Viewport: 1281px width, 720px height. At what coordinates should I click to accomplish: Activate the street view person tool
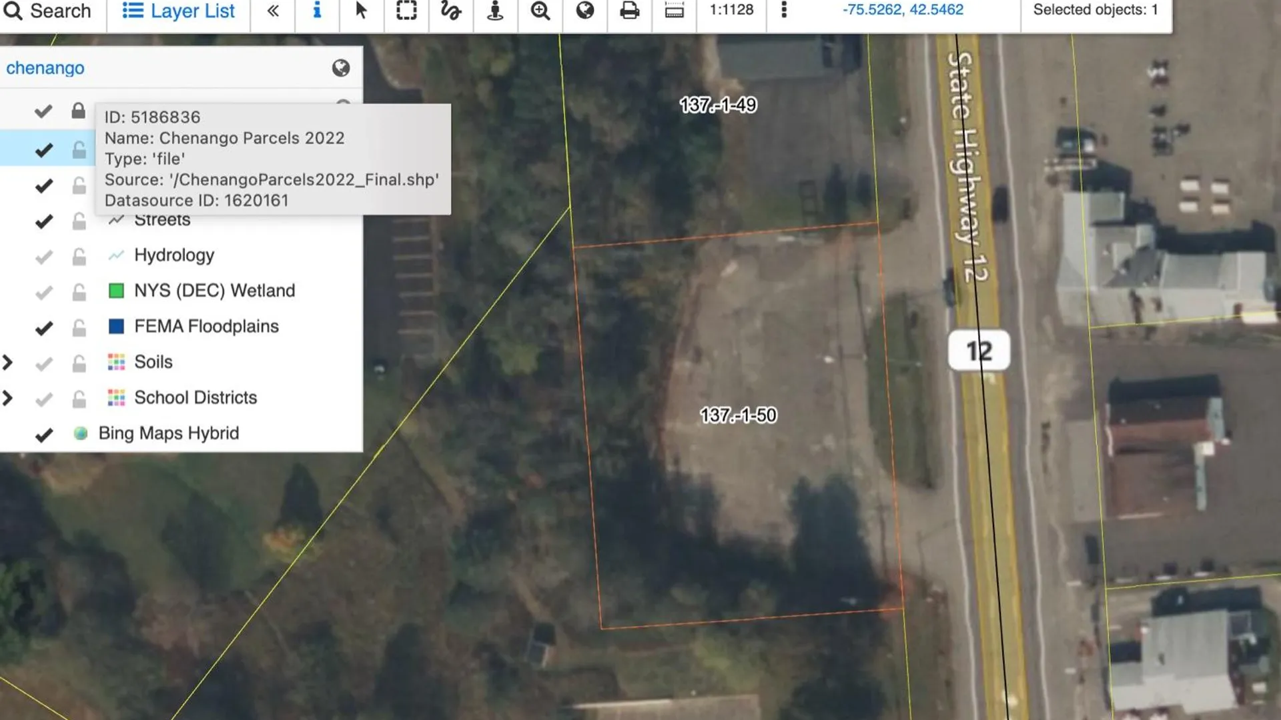[x=495, y=11]
